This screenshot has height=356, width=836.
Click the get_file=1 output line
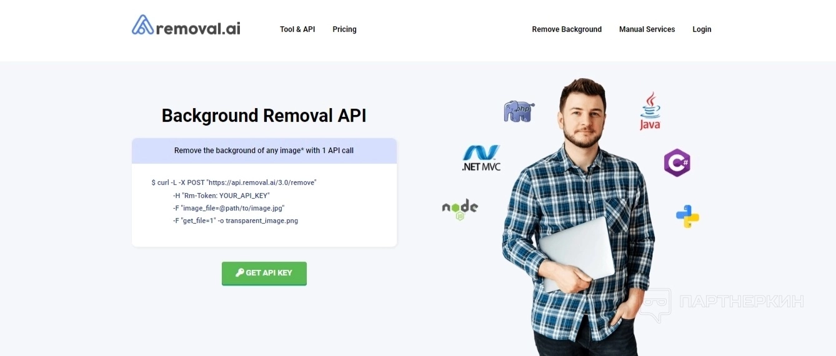[236, 220]
